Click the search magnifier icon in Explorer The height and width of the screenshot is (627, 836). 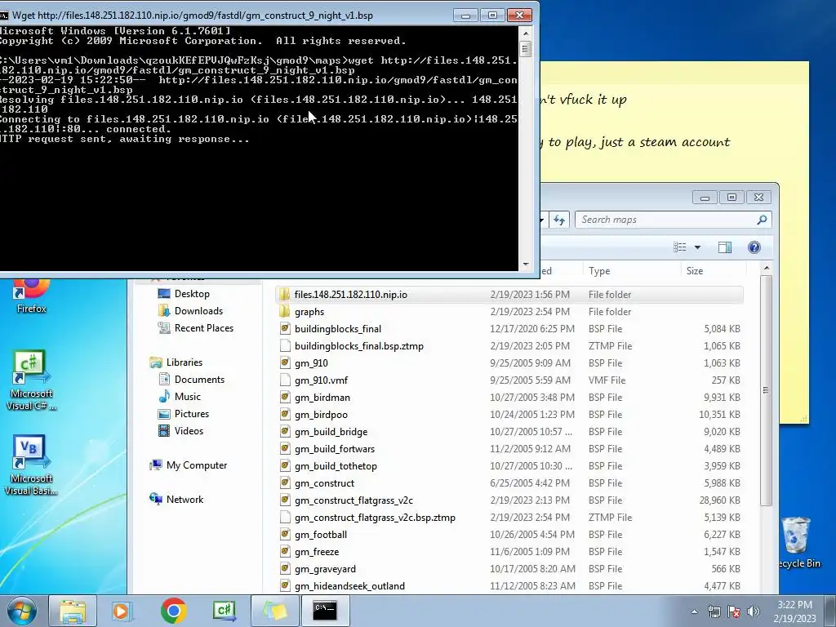[x=762, y=220]
